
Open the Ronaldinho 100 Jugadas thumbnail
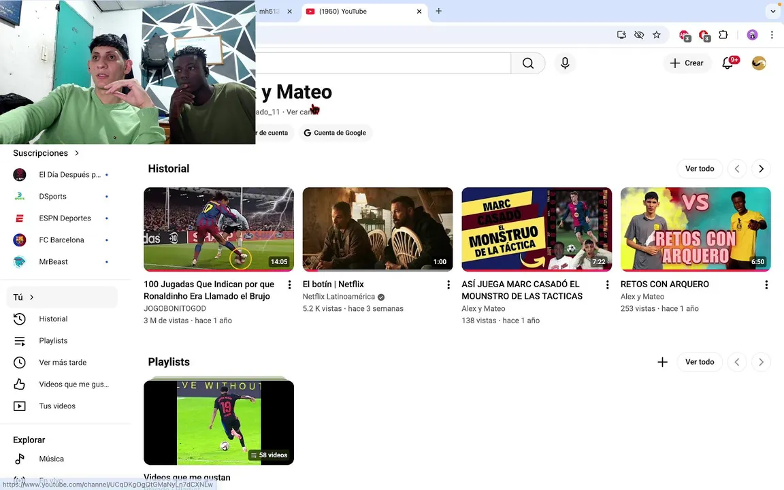(x=218, y=229)
